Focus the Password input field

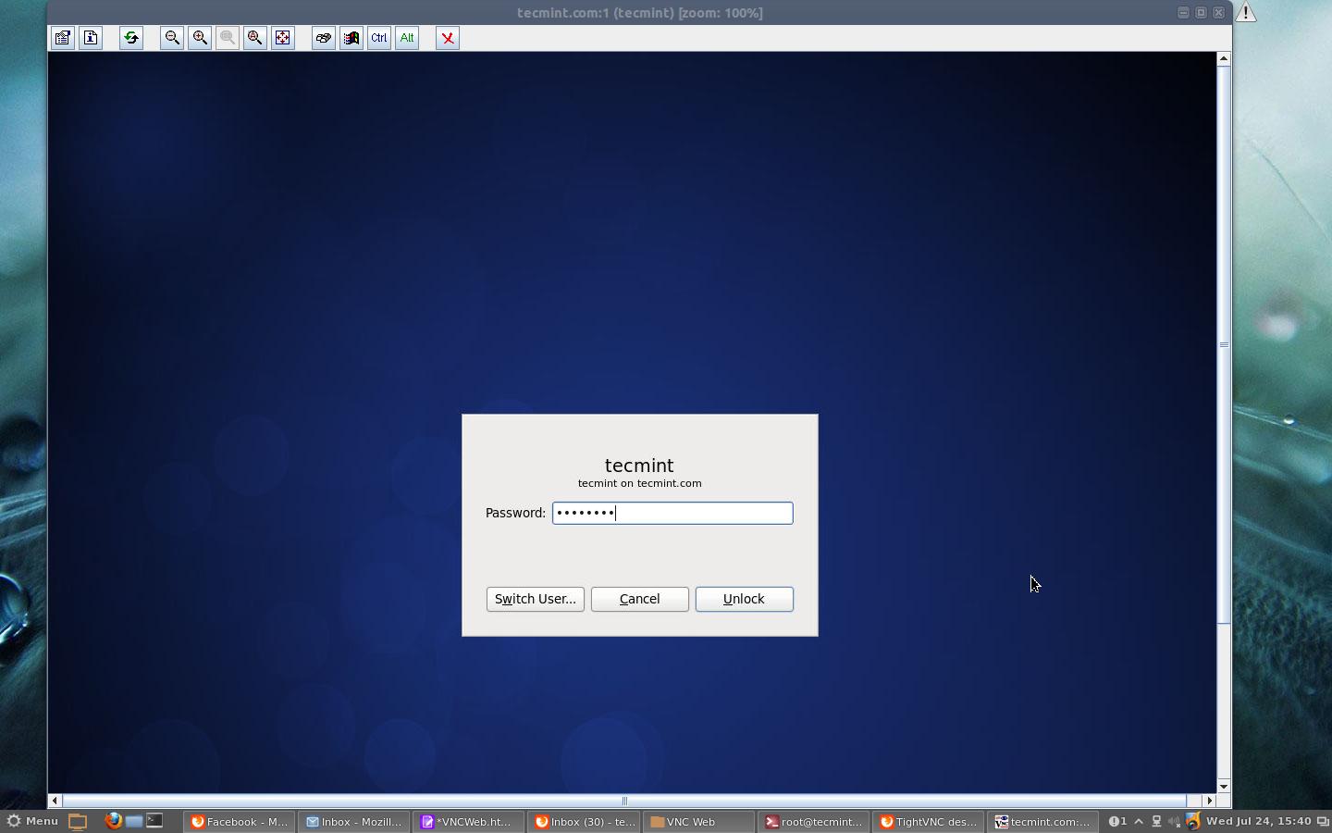(x=672, y=513)
